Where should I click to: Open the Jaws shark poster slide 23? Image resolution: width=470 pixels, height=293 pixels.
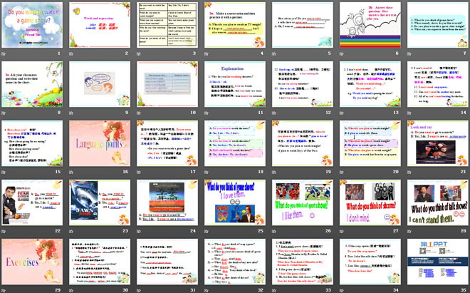click(98, 202)
